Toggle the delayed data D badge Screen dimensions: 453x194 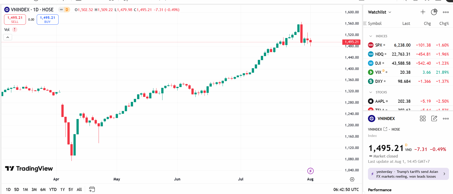pyautogui.click(x=64, y=10)
